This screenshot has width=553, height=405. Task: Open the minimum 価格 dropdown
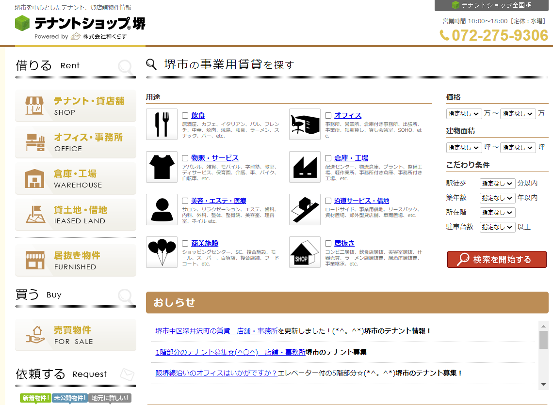click(x=464, y=114)
